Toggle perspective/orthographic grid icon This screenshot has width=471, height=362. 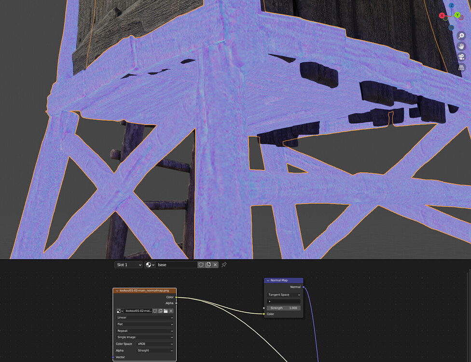point(461,68)
